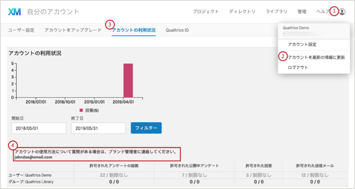
Task: Open the user account profile icon
Action: [x=342, y=11]
